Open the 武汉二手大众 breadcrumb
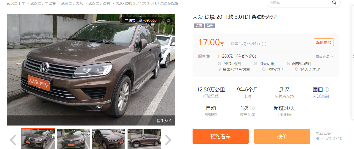 [72, 3]
